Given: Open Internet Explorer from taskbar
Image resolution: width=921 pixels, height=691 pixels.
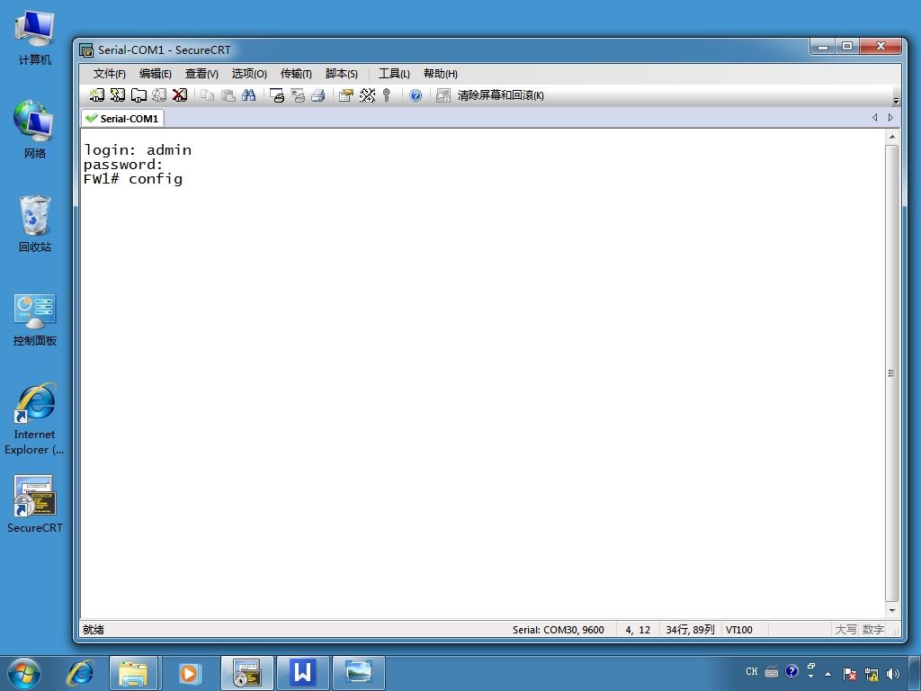Looking at the screenshot, I should (80, 673).
